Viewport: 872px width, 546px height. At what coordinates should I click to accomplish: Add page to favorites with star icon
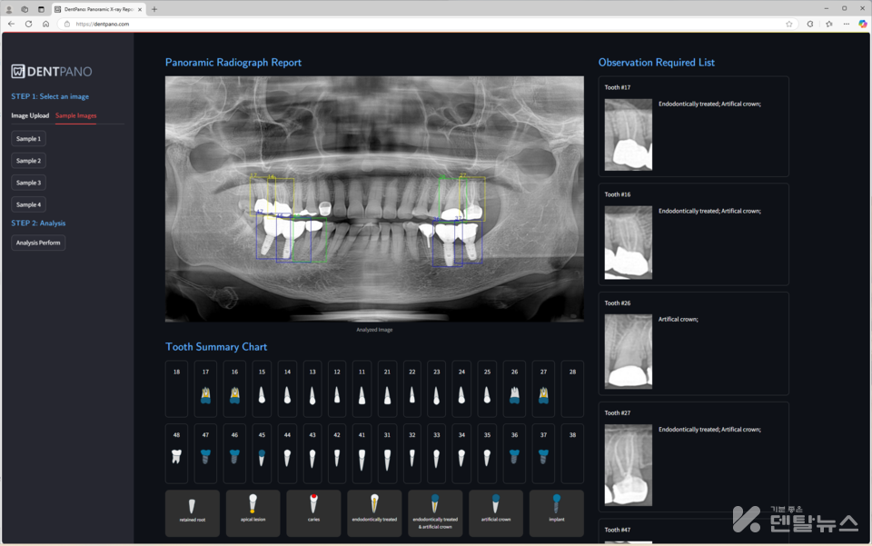pos(788,24)
